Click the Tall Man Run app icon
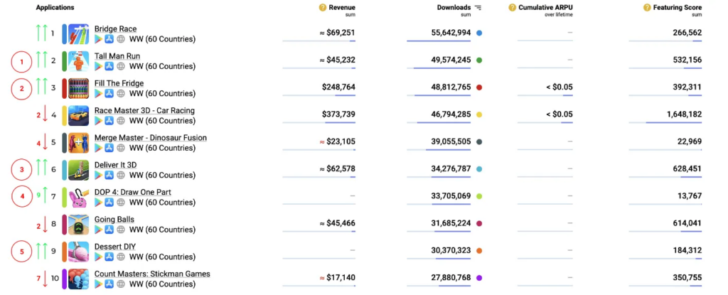 click(78, 61)
